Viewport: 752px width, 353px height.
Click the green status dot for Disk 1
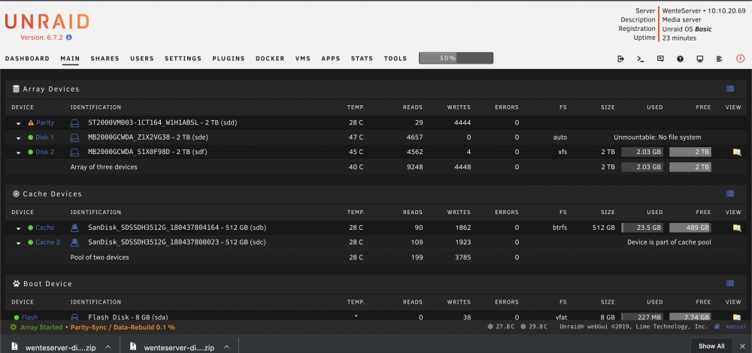point(31,137)
